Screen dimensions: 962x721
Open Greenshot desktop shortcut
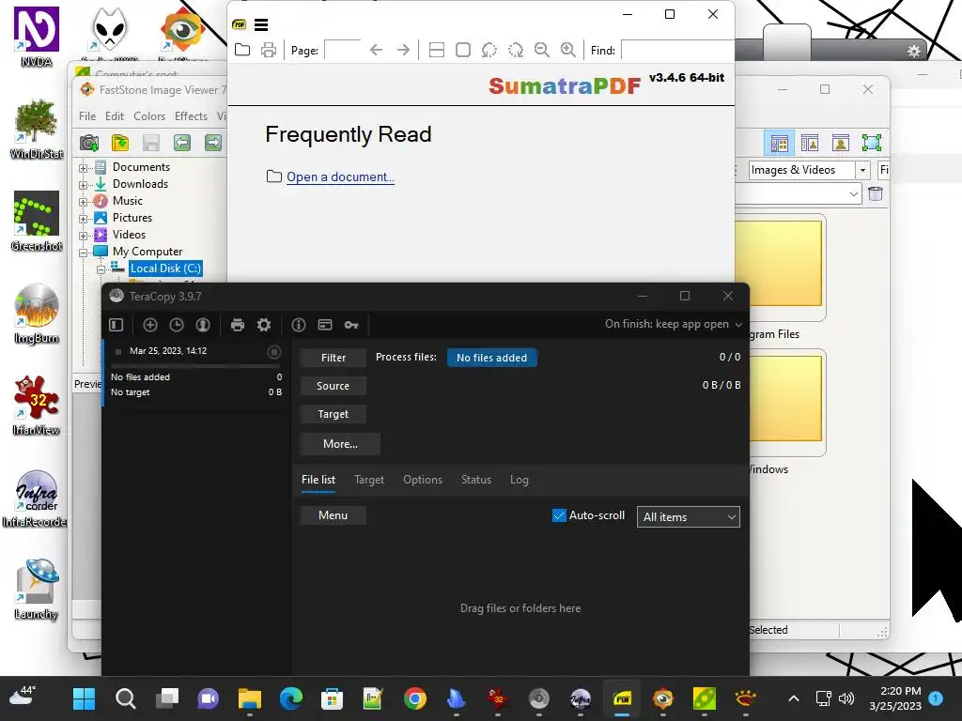click(x=37, y=222)
